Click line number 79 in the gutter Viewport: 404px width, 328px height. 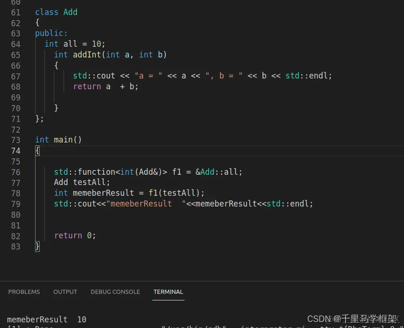(x=16, y=204)
